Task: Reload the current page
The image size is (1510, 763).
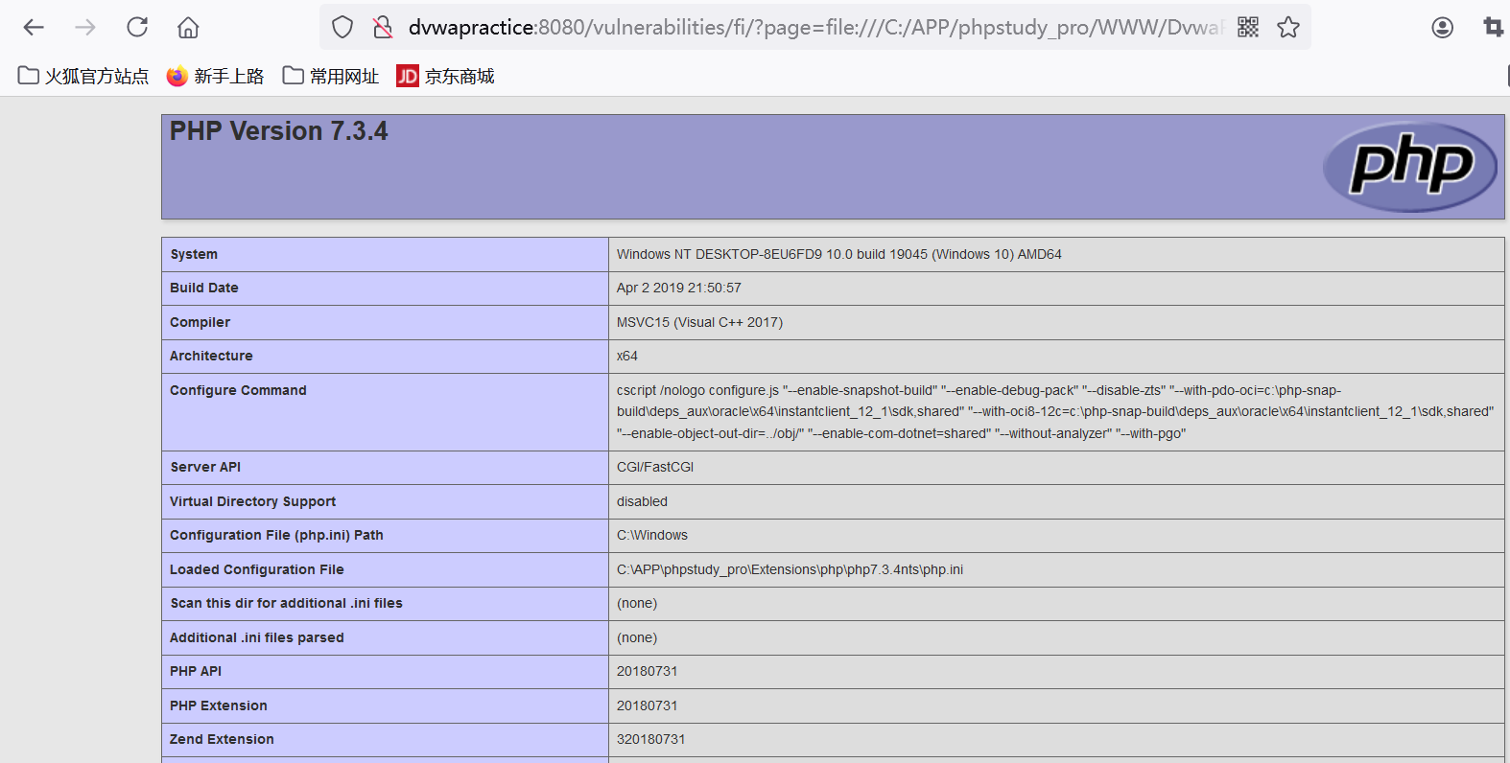Action: coord(137,27)
